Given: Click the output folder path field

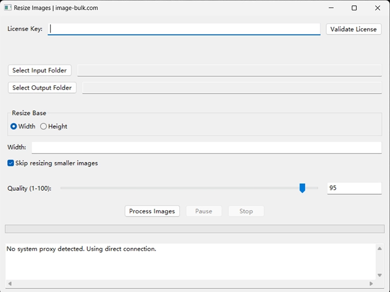Looking at the screenshot, I should [232, 88].
